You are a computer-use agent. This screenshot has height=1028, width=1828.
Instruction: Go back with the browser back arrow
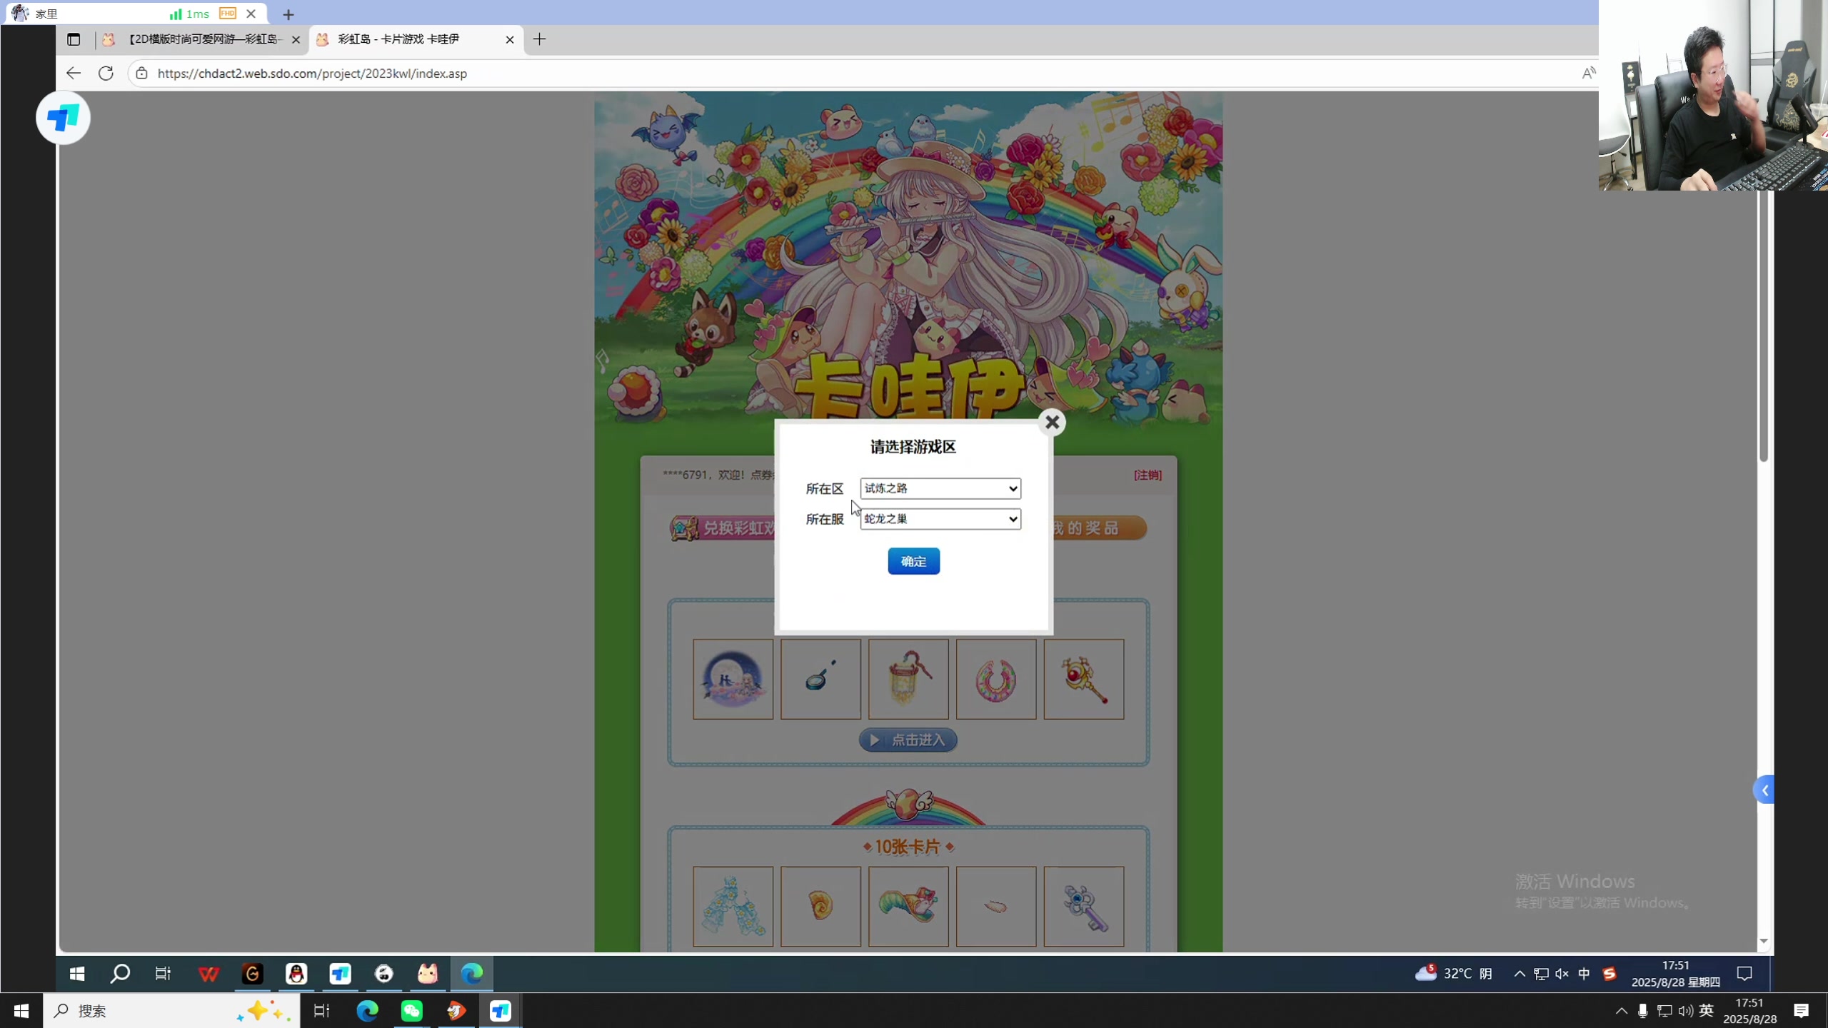coord(73,74)
